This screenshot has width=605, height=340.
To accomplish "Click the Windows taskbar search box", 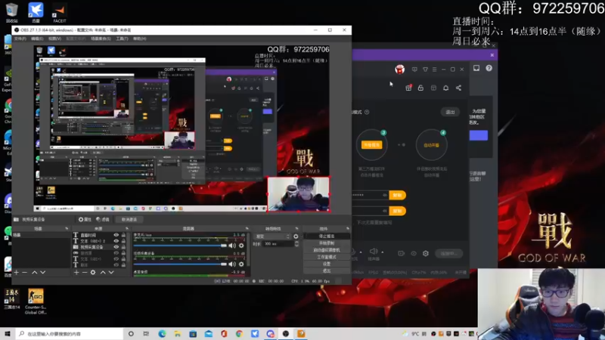I will pyautogui.click(x=70, y=334).
